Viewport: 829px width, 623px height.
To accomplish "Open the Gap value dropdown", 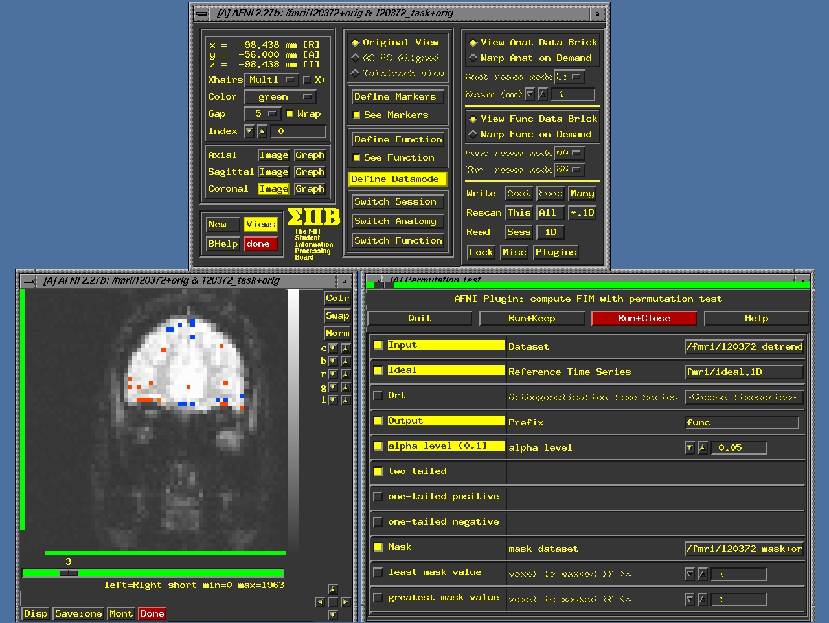I will 262,114.
